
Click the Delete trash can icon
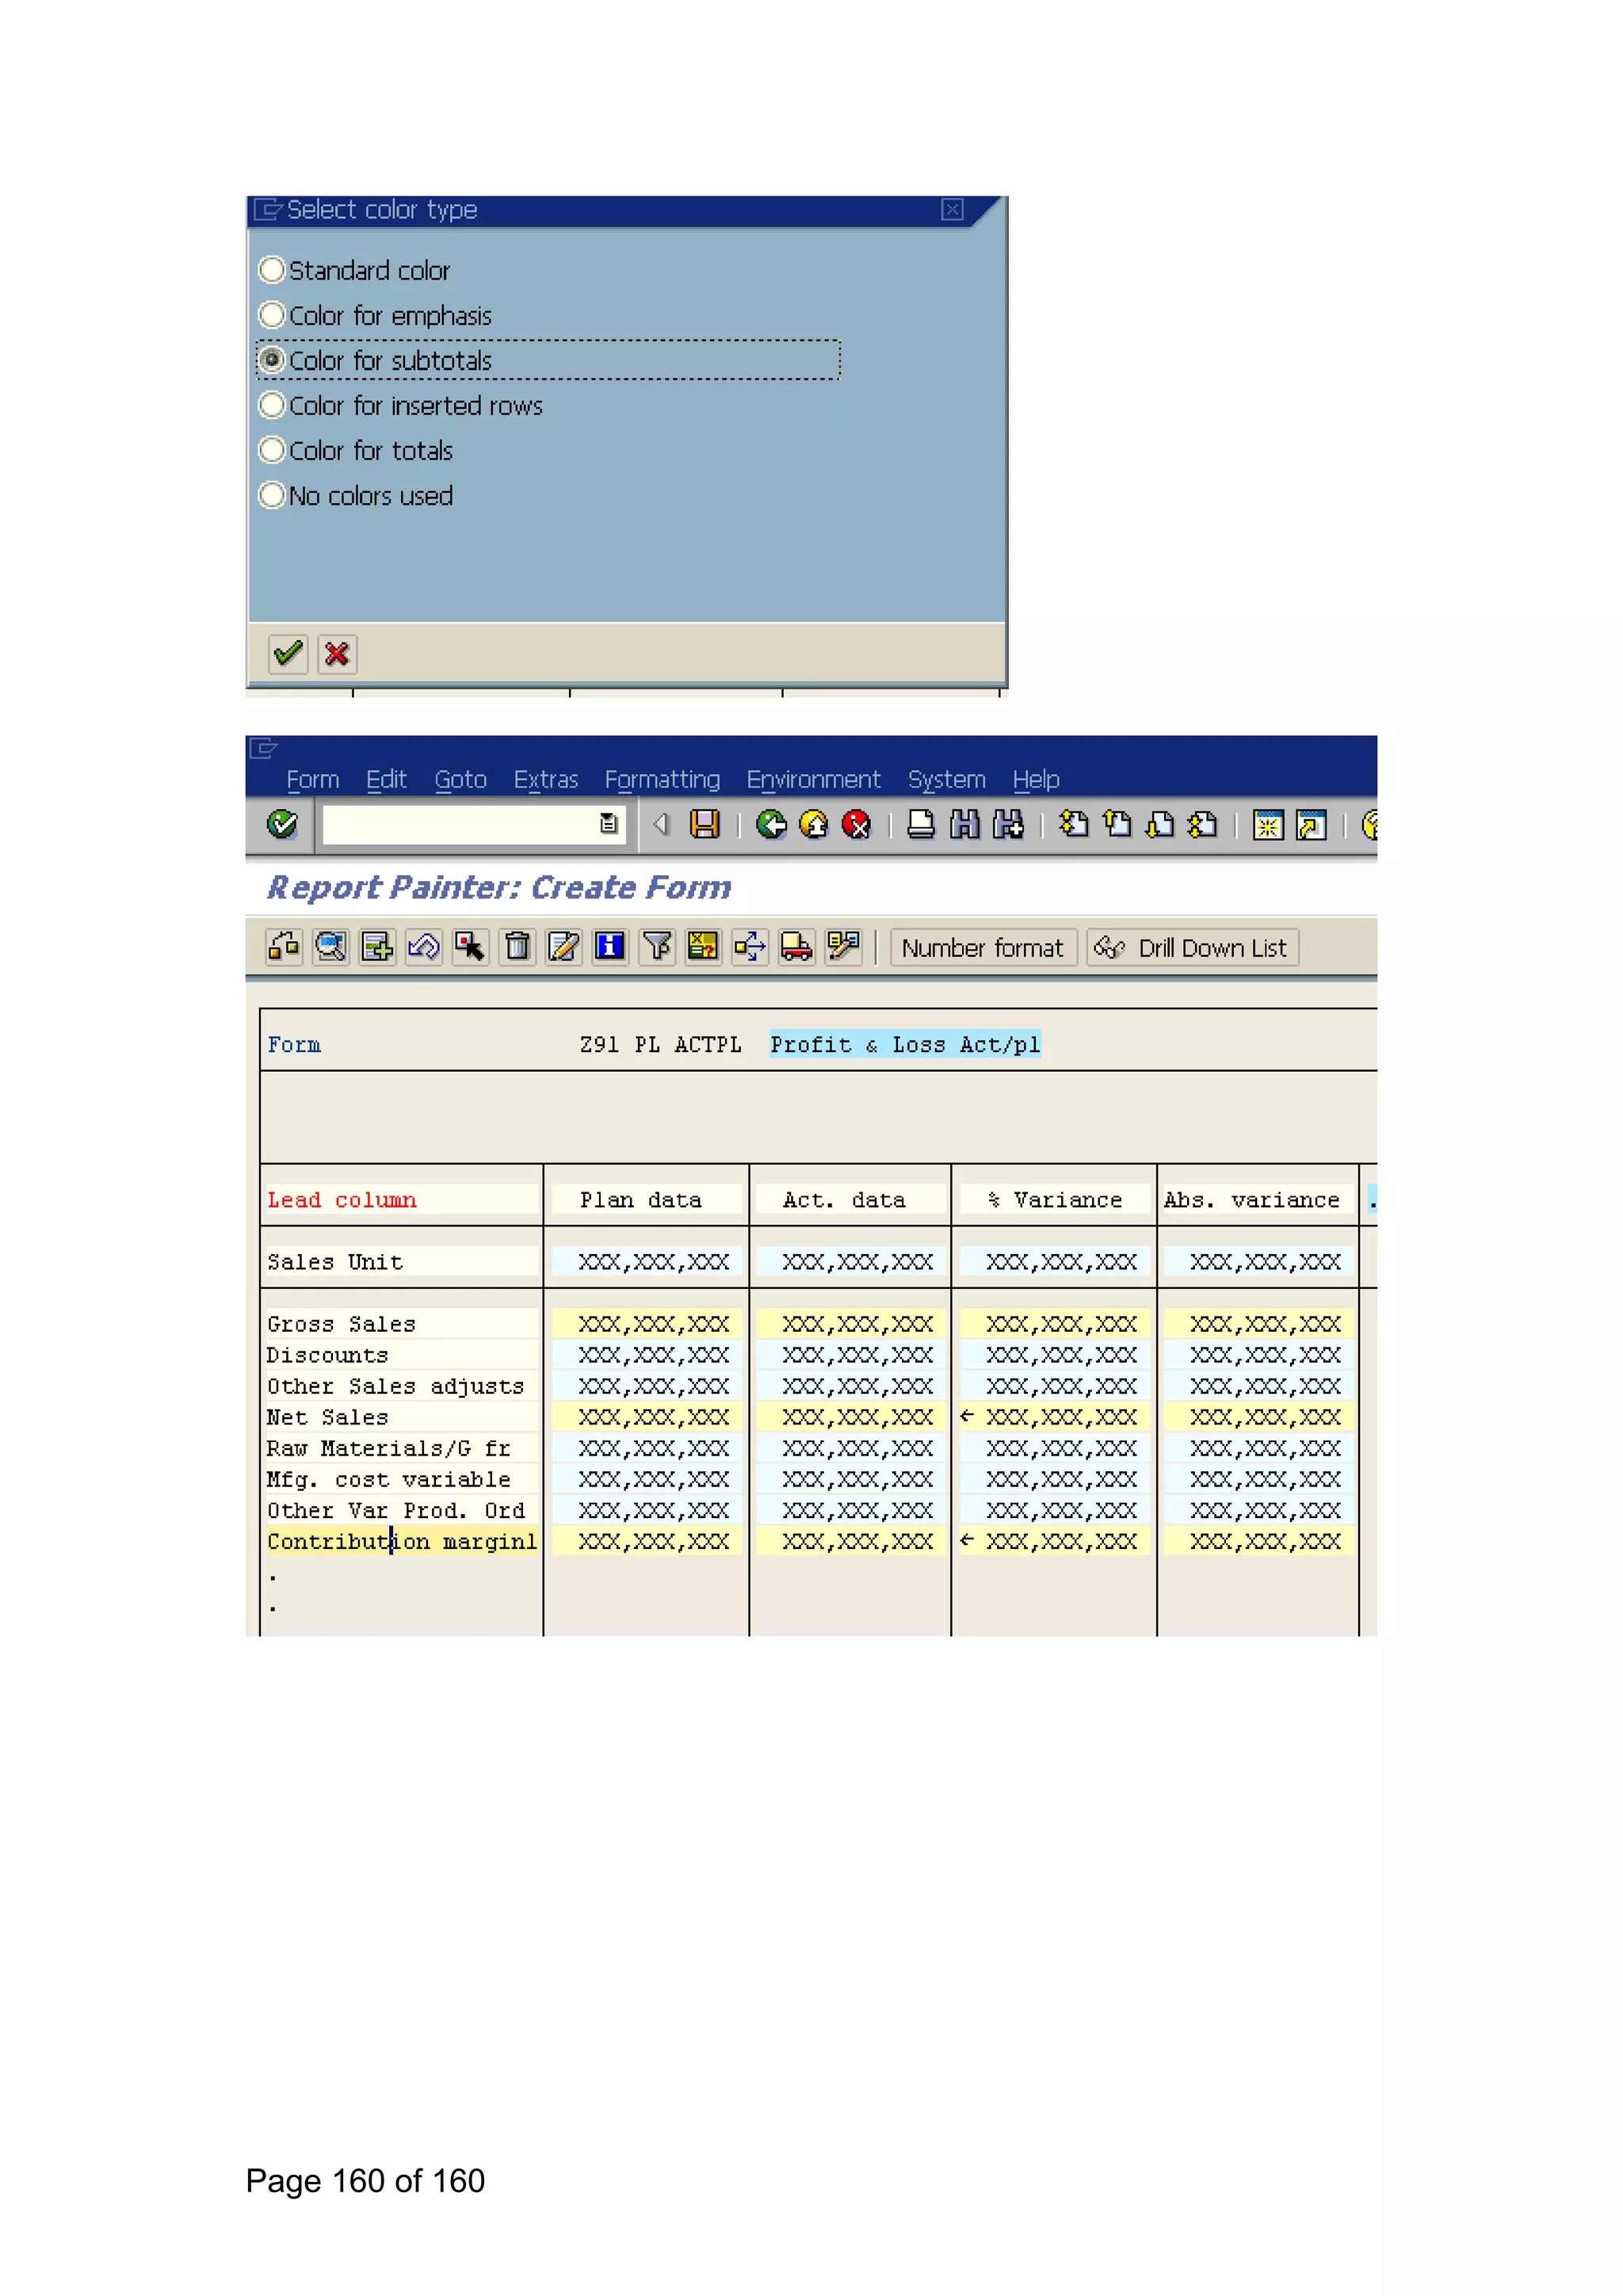[517, 946]
